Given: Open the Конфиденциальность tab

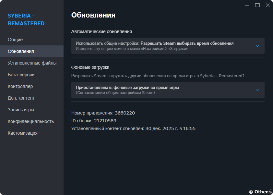Looking at the screenshot, I should (x=31, y=121).
